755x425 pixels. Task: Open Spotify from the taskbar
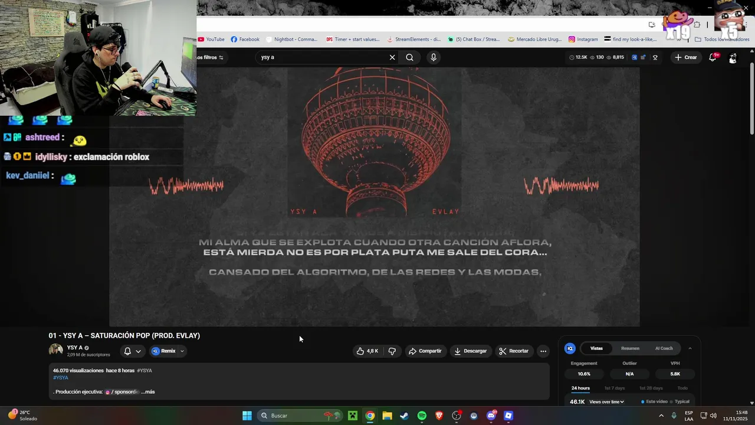tap(422, 416)
